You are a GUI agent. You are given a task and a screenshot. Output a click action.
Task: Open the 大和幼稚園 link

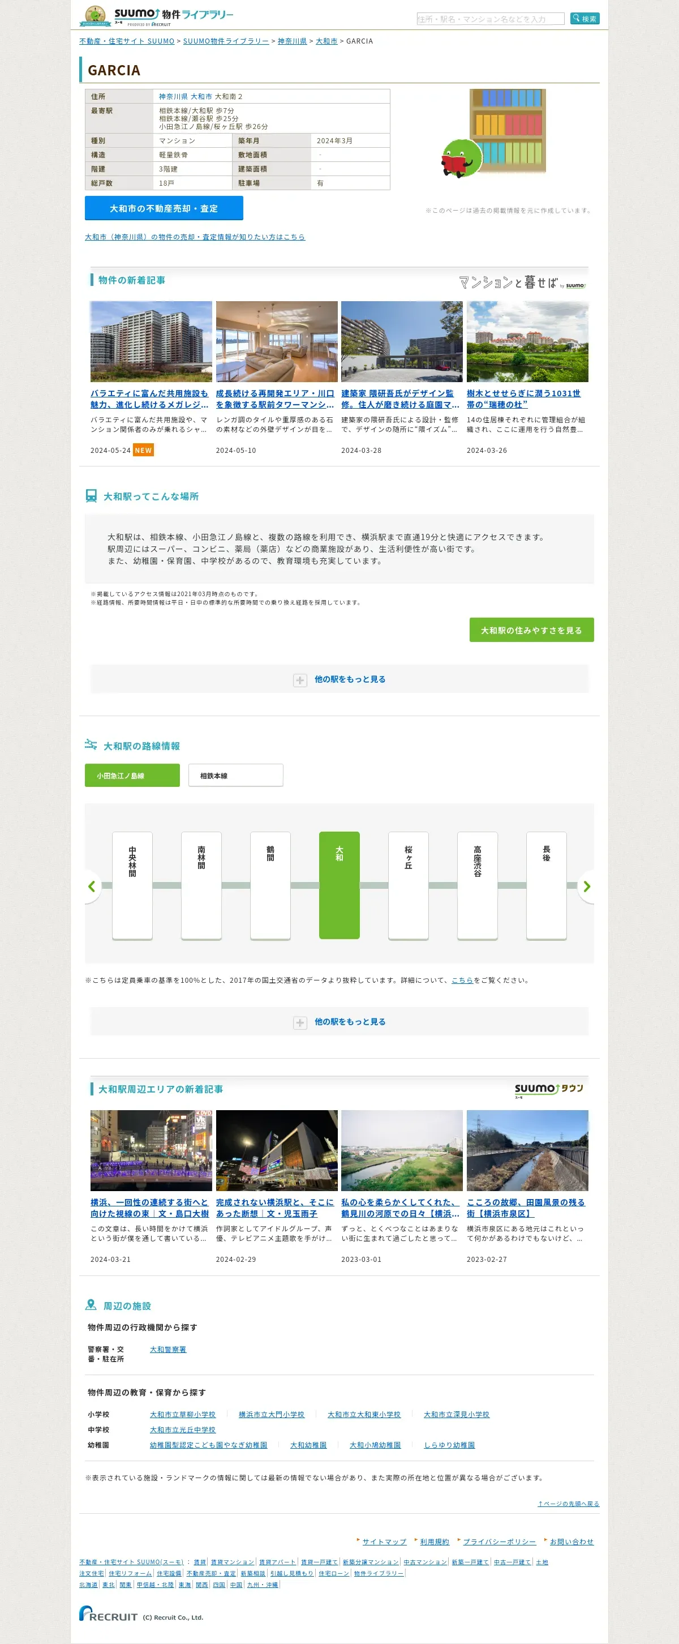(308, 1445)
